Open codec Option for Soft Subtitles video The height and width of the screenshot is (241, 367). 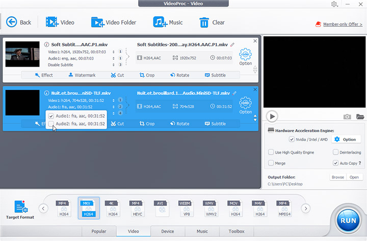[x=245, y=57]
